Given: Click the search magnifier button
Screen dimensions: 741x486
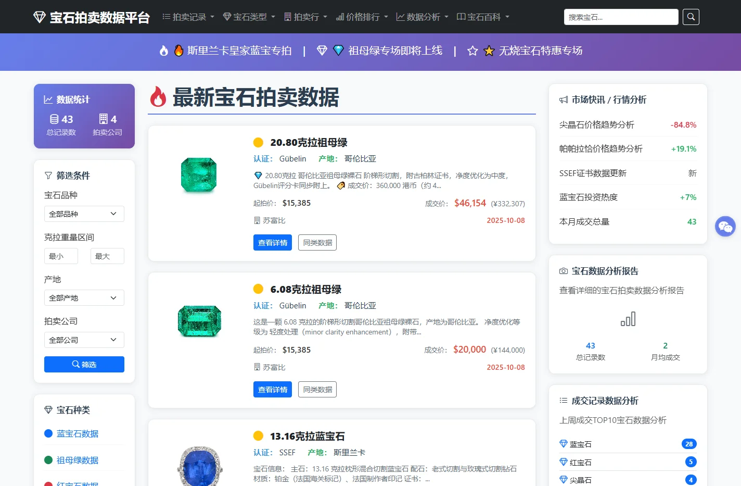Looking at the screenshot, I should tap(691, 17).
